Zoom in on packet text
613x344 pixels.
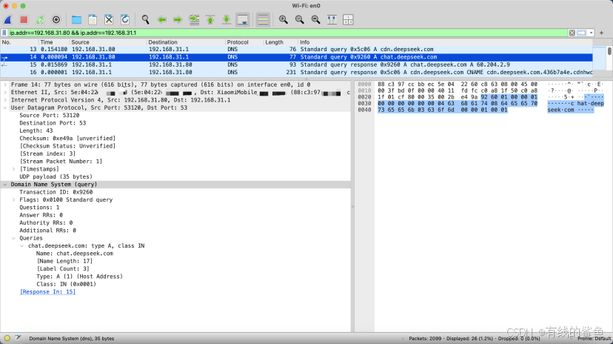click(284, 19)
